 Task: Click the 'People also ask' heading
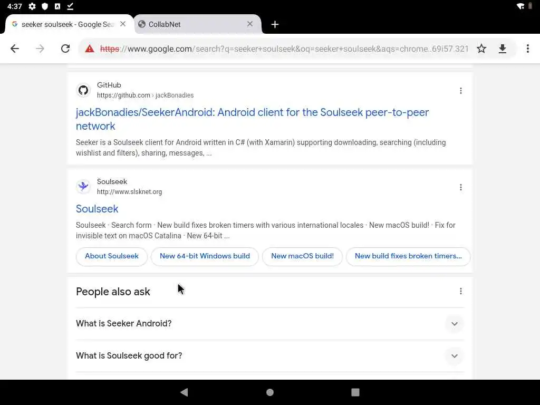pyautogui.click(x=113, y=292)
